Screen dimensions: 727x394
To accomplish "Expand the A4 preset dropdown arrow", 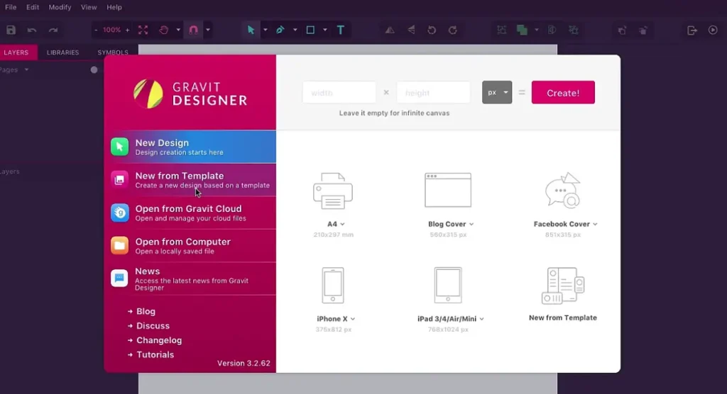I will (x=343, y=224).
